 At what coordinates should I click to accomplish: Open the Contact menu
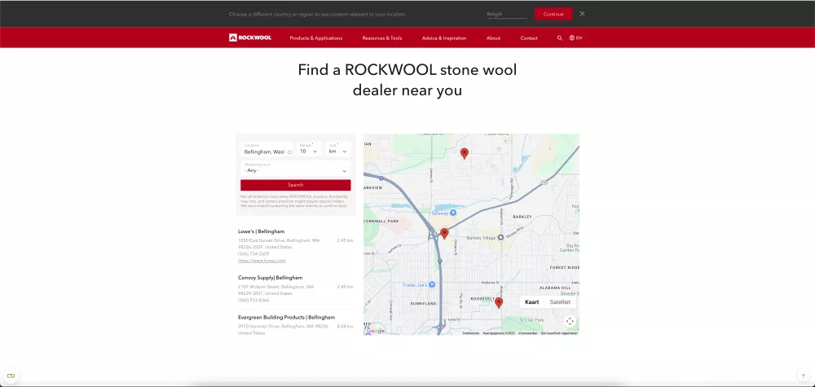tap(529, 38)
